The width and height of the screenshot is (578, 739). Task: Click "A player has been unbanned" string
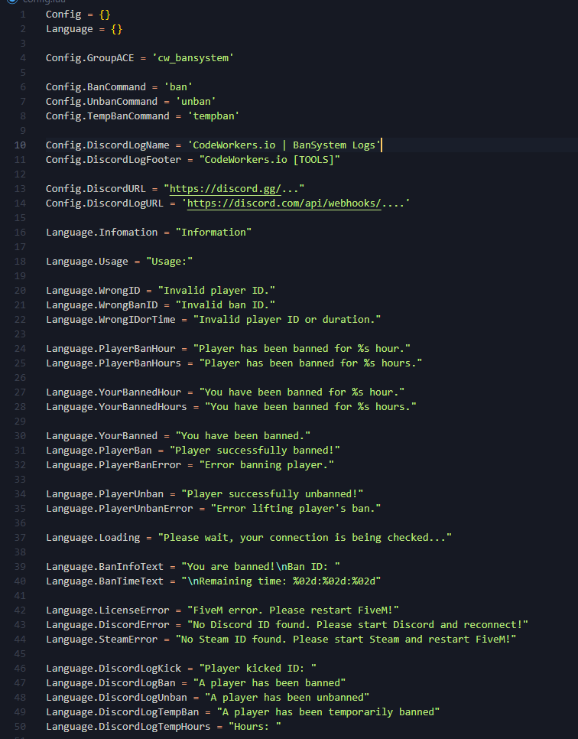(287, 698)
